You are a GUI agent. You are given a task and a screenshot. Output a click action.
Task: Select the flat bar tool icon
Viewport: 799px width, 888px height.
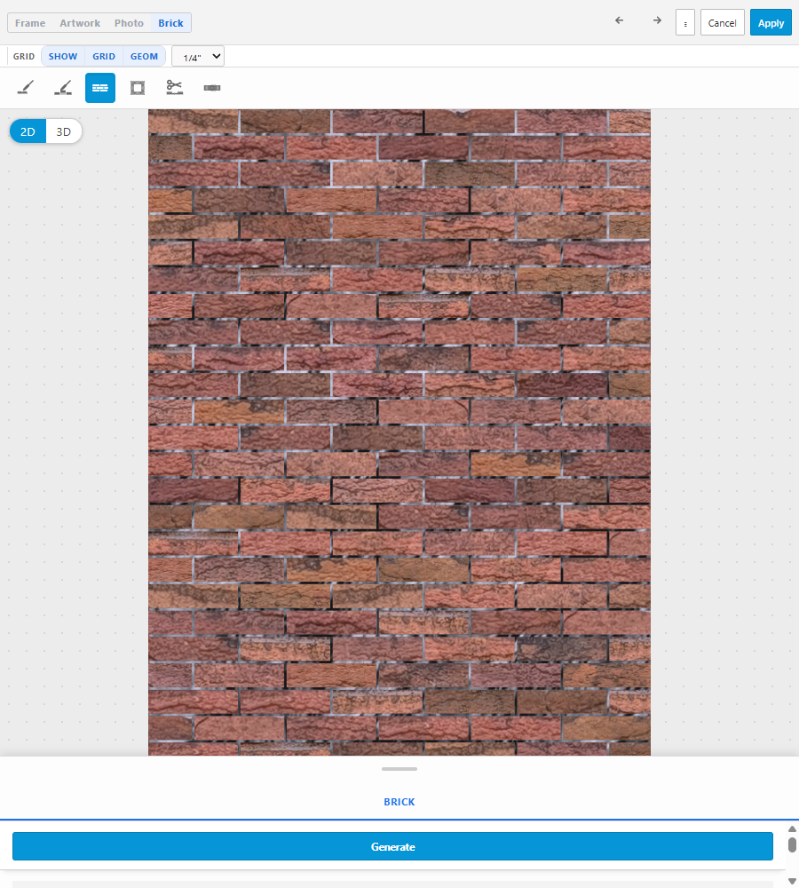(x=212, y=88)
